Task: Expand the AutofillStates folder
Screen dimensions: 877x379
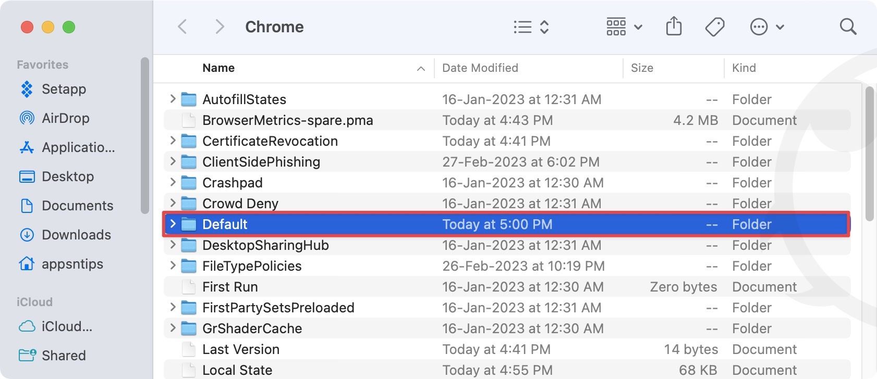Action: pos(173,99)
